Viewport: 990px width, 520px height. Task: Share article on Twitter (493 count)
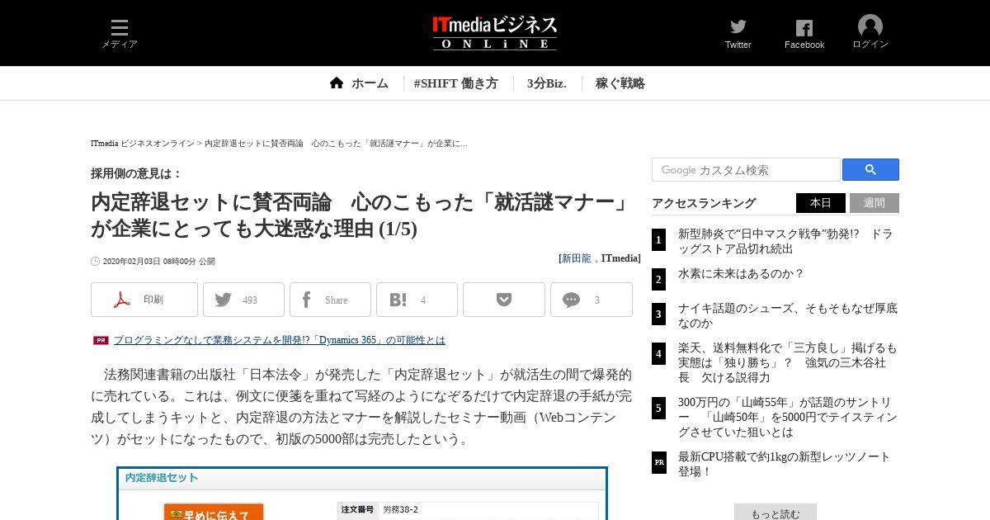pyautogui.click(x=243, y=300)
